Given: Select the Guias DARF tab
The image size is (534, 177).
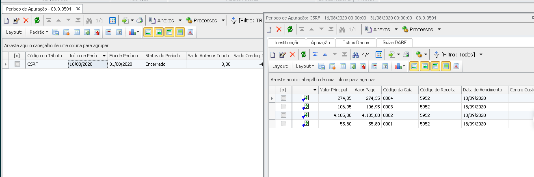Looking at the screenshot, I should [x=394, y=42].
